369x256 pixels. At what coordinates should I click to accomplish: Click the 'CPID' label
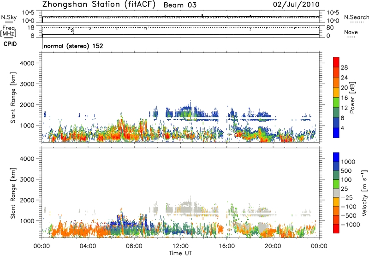tap(10, 44)
